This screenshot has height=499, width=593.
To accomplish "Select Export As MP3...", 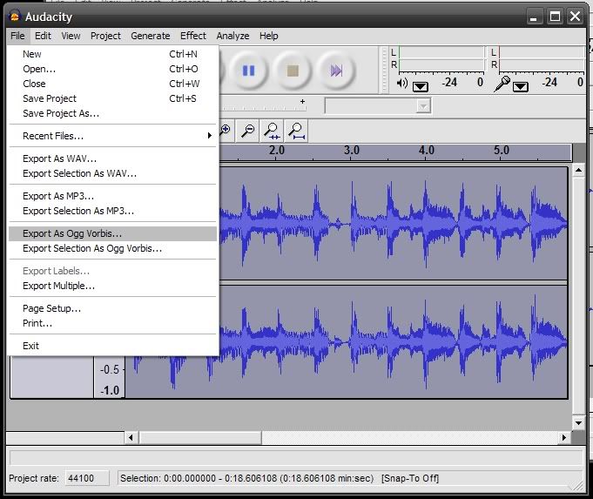I will click(112, 196).
